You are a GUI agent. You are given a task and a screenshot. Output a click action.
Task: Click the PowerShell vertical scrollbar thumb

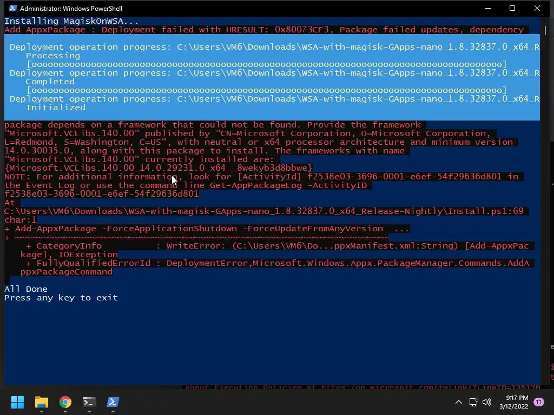(x=545, y=30)
